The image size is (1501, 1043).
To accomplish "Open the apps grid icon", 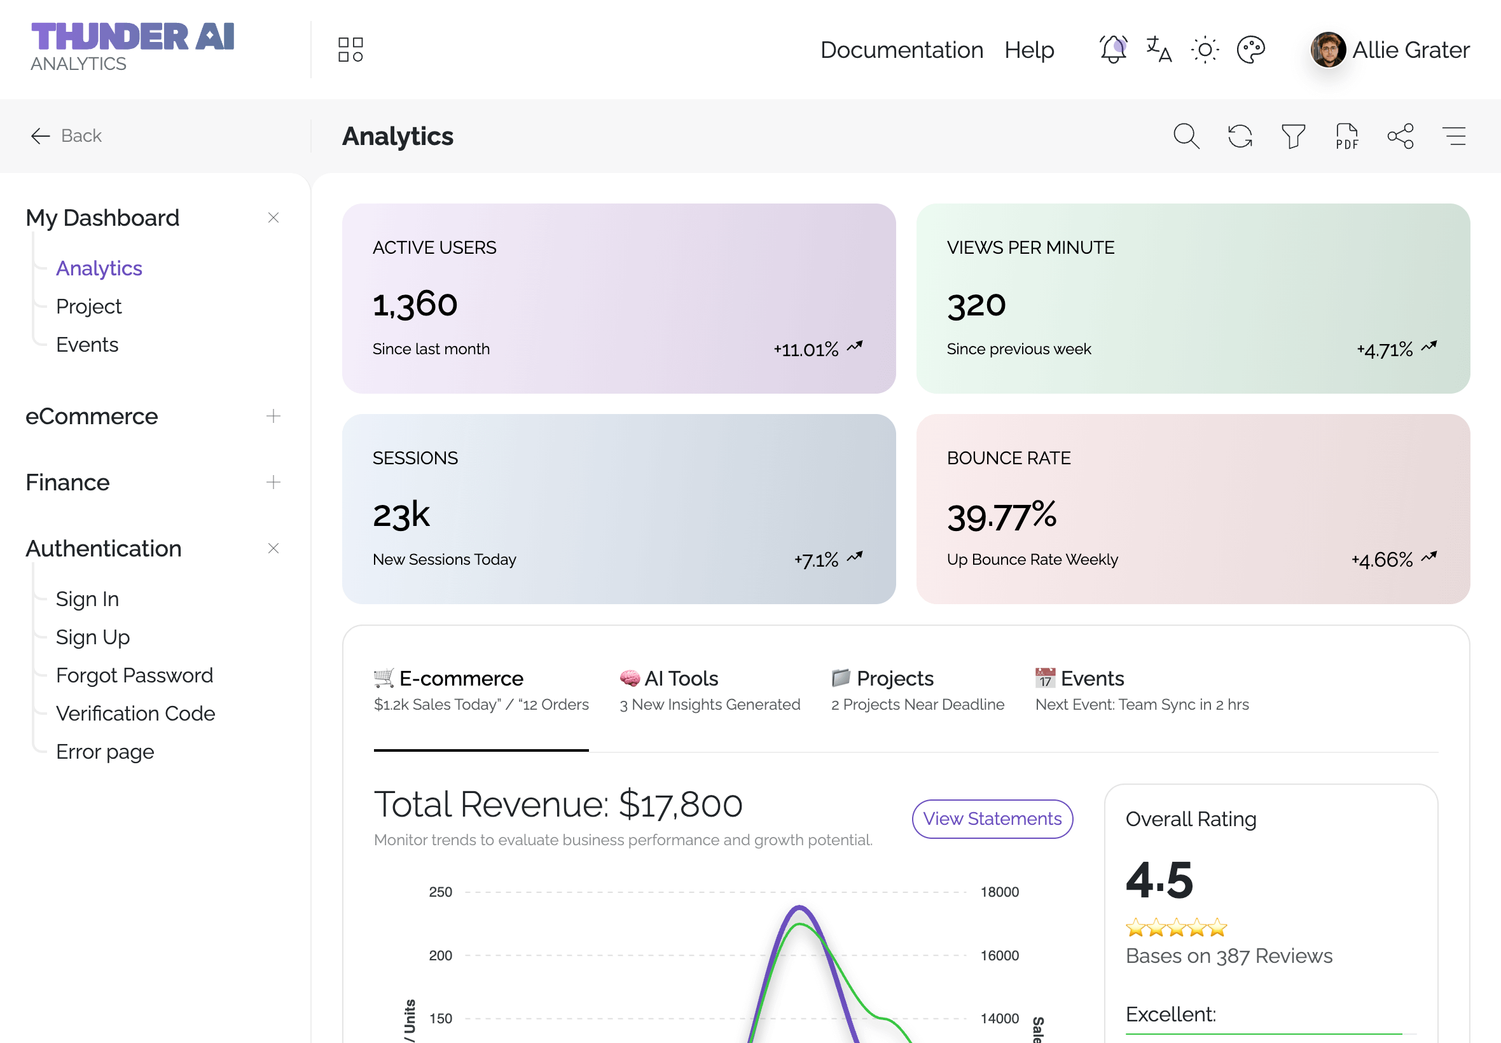I will pos(350,50).
